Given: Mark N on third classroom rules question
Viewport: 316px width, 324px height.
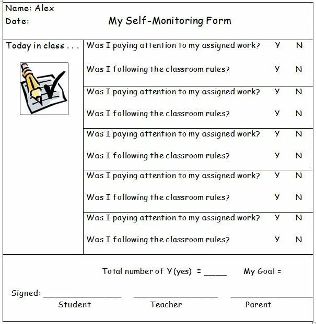Looking at the screenshot, I should (x=299, y=155).
